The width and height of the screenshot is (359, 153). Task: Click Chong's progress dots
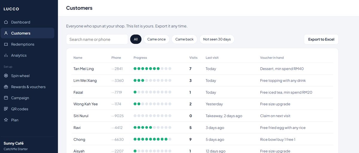coord(153,140)
